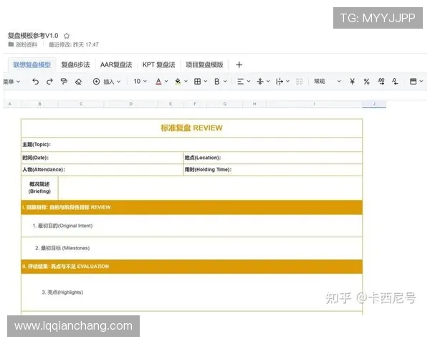Image resolution: width=430 pixels, height=344 pixels.
Task: Select column D header
Action: [131, 104]
